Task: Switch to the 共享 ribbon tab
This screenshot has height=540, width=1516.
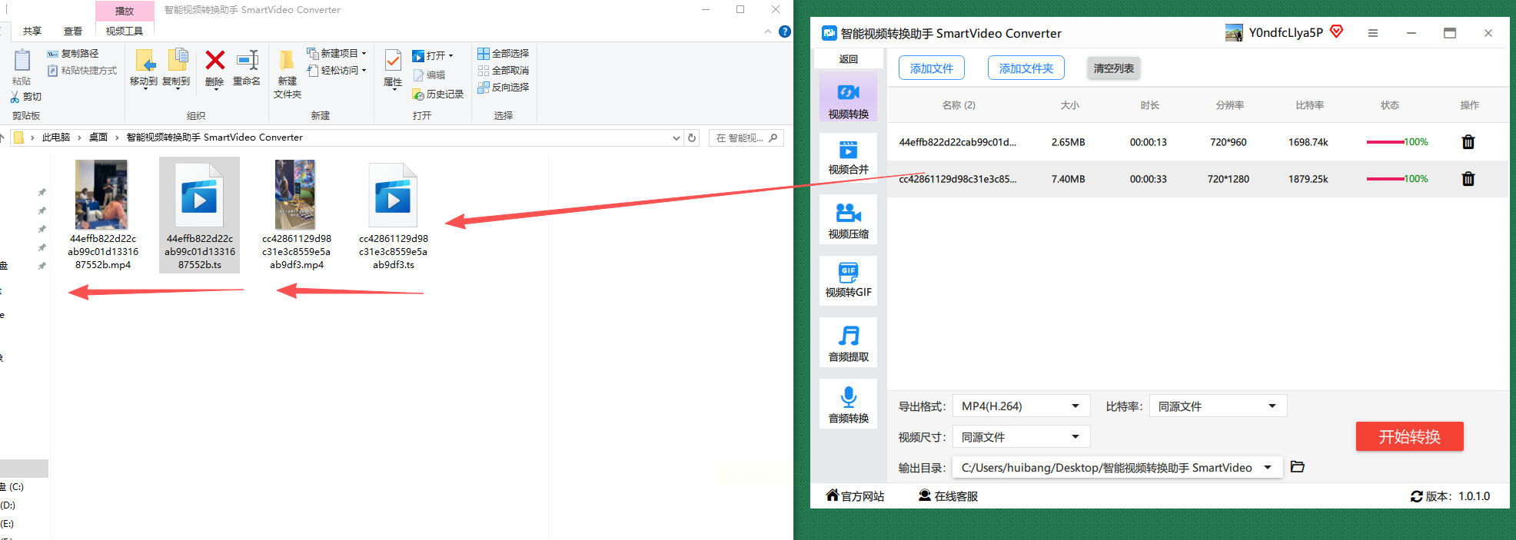Action: (x=32, y=31)
